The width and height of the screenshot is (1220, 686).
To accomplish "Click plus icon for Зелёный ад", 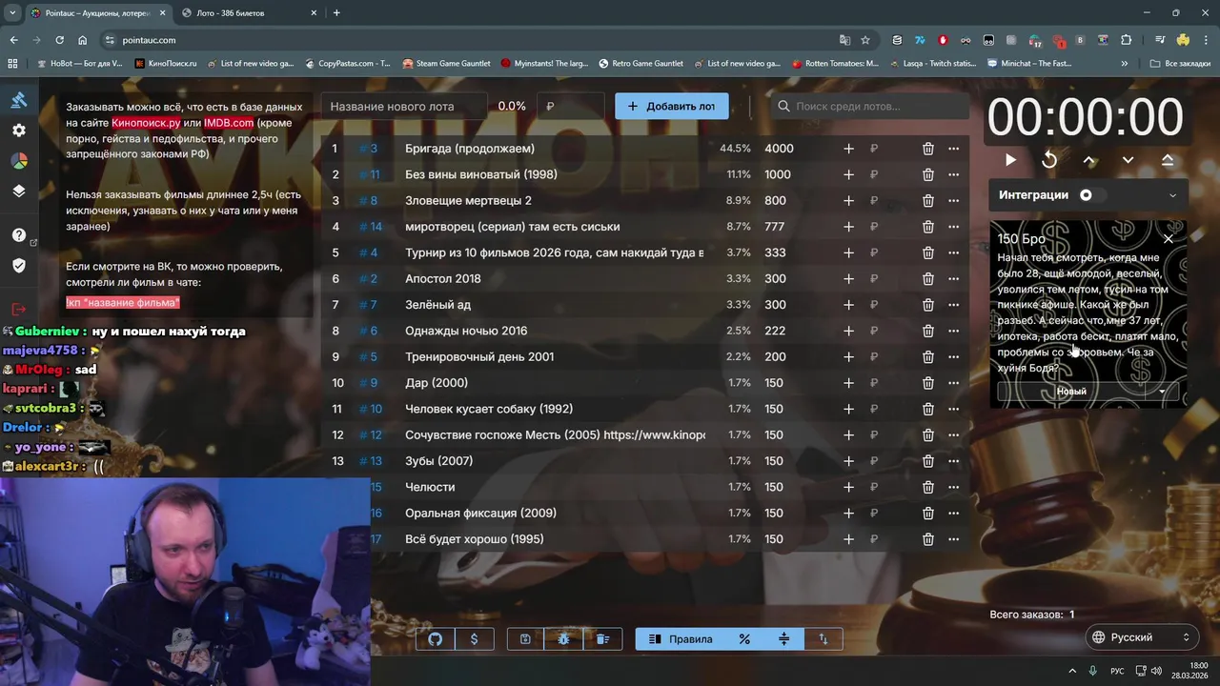I will click(x=848, y=305).
